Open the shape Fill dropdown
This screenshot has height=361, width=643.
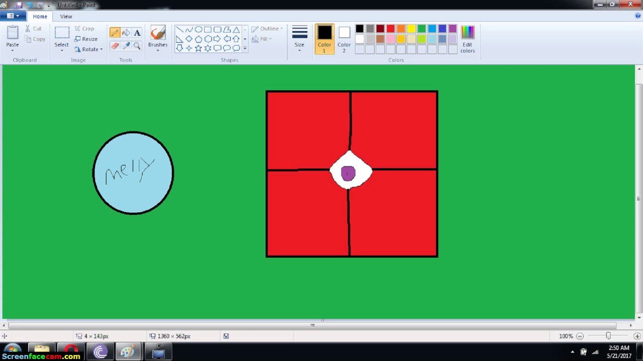(x=262, y=39)
